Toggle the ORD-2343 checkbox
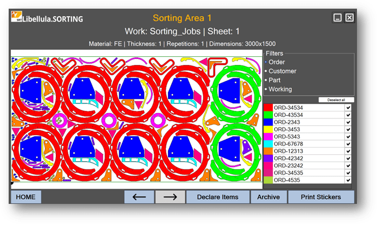This screenshot has width=377, height=225. click(x=348, y=122)
